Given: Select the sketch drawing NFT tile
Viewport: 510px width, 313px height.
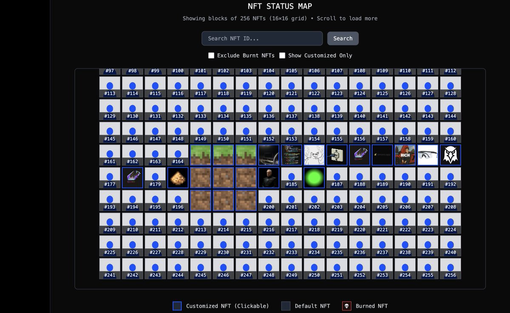Looking at the screenshot, I should click(314, 155).
